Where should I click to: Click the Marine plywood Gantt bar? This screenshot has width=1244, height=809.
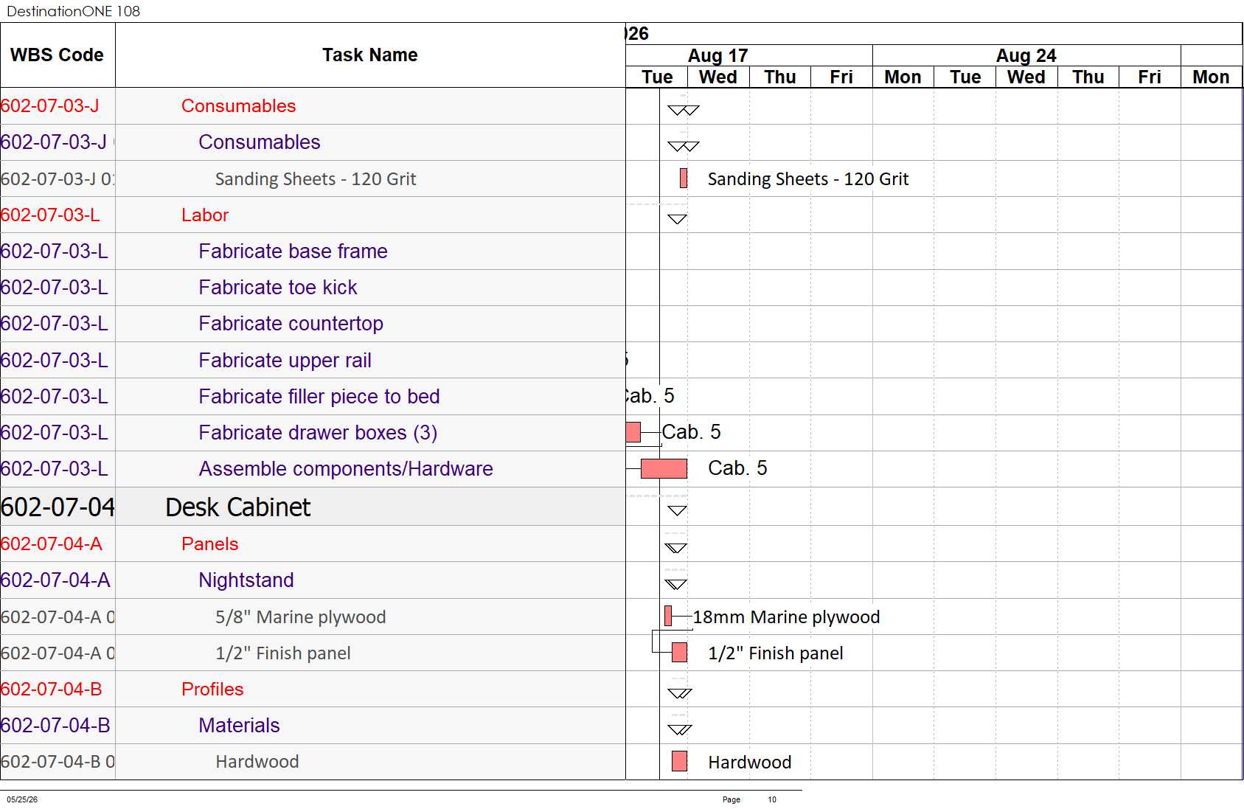pos(668,616)
